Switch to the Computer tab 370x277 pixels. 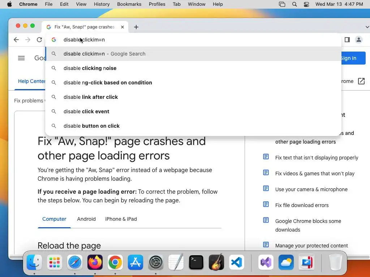coord(54,219)
